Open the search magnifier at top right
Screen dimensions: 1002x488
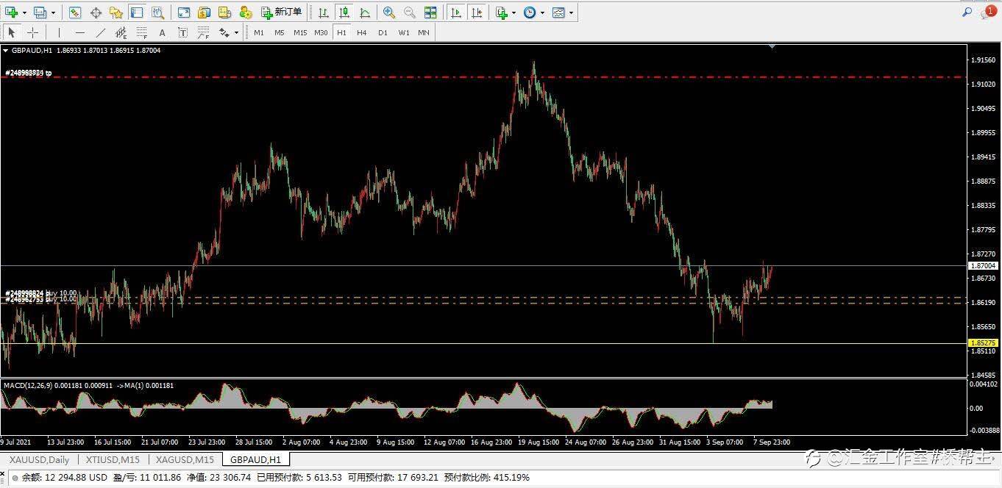coord(967,12)
